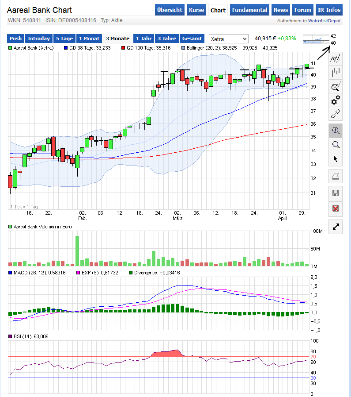Click the Divergence: −0,03416 label
Image resolution: width=351 pixels, height=397 pixels.
[157, 273]
